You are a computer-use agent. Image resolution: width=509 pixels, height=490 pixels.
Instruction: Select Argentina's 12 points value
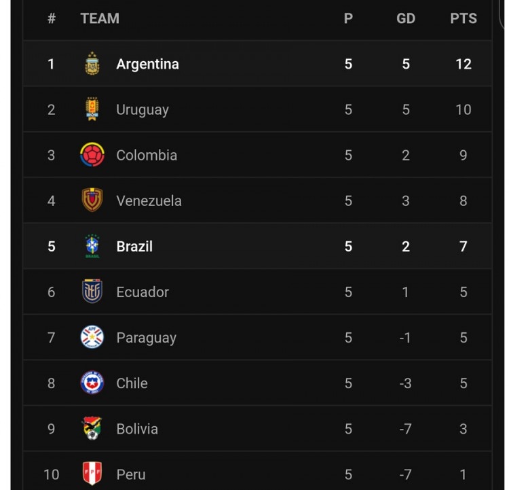coord(464,64)
